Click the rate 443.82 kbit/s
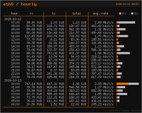The height and width of the screenshot is (113, 142). (102, 26)
